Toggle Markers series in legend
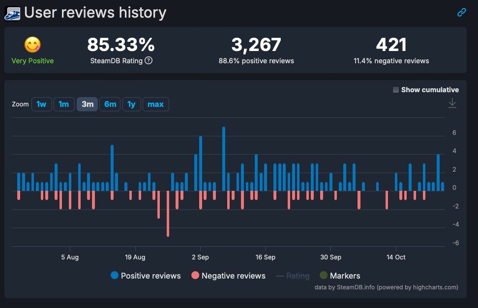 coord(339,276)
